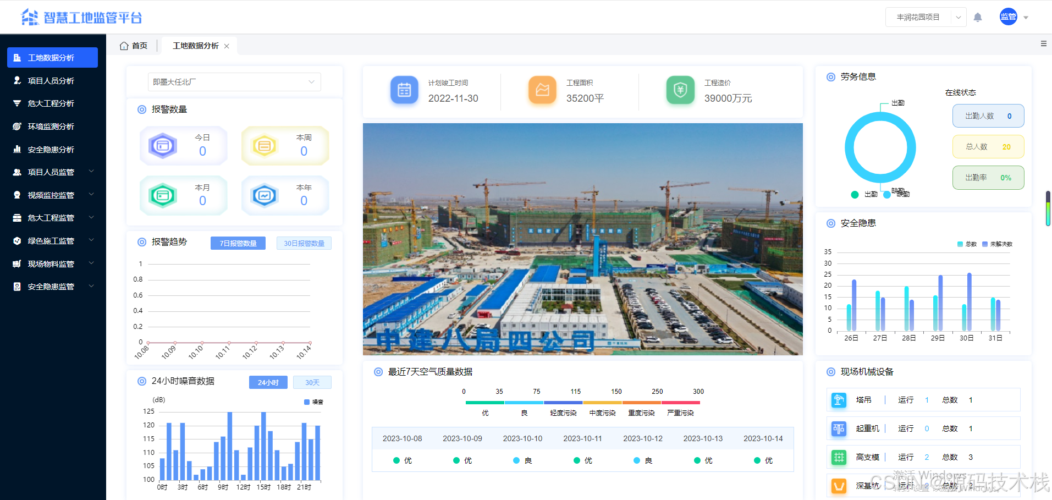Click the 2023-10-10 air quality column header

click(522, 438)
